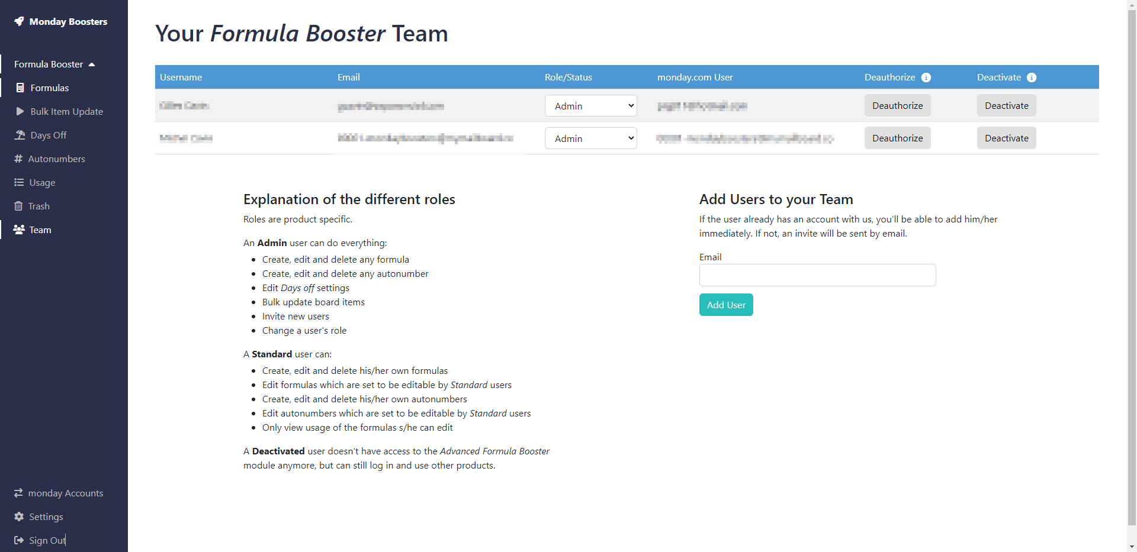The width and height of the screenshot is (1137, 552).
Task: Click the Sign Out arrow icon
Action: [19, 540]
